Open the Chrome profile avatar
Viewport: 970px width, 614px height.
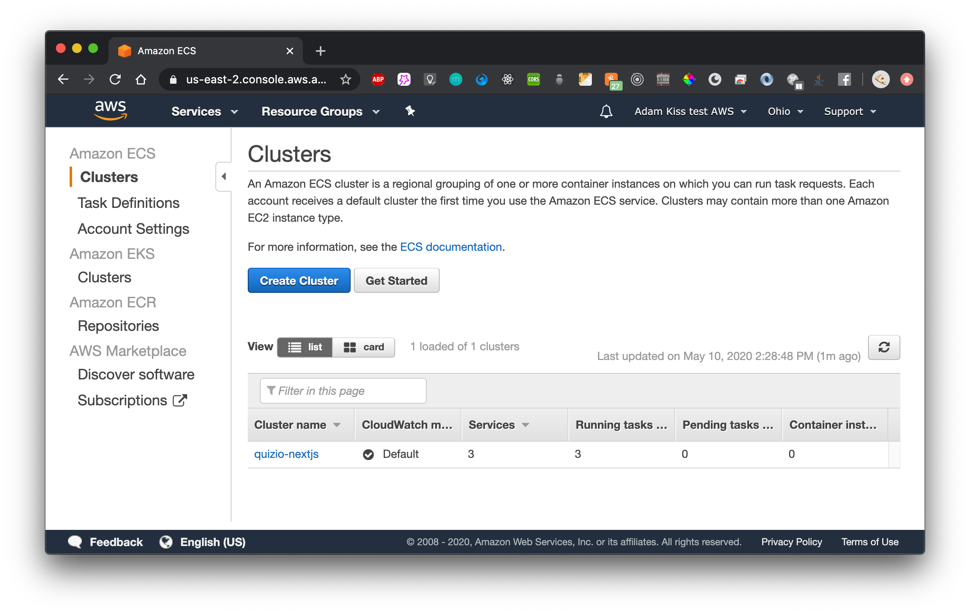pos(881,79)
